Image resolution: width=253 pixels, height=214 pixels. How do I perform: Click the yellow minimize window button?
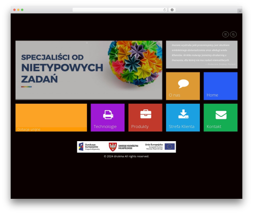[x=18, y=10]
